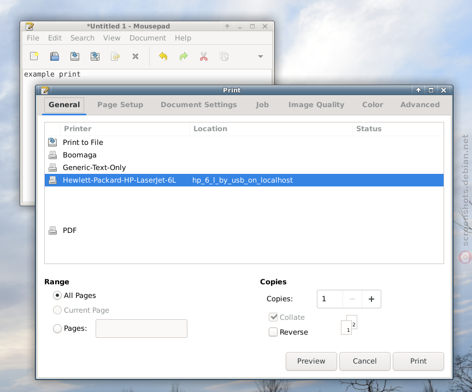The height and width of the screenshot is (392, 472).
Task: Click the Open file icon in Mousepad toolbar
Action: click(55, 56)
